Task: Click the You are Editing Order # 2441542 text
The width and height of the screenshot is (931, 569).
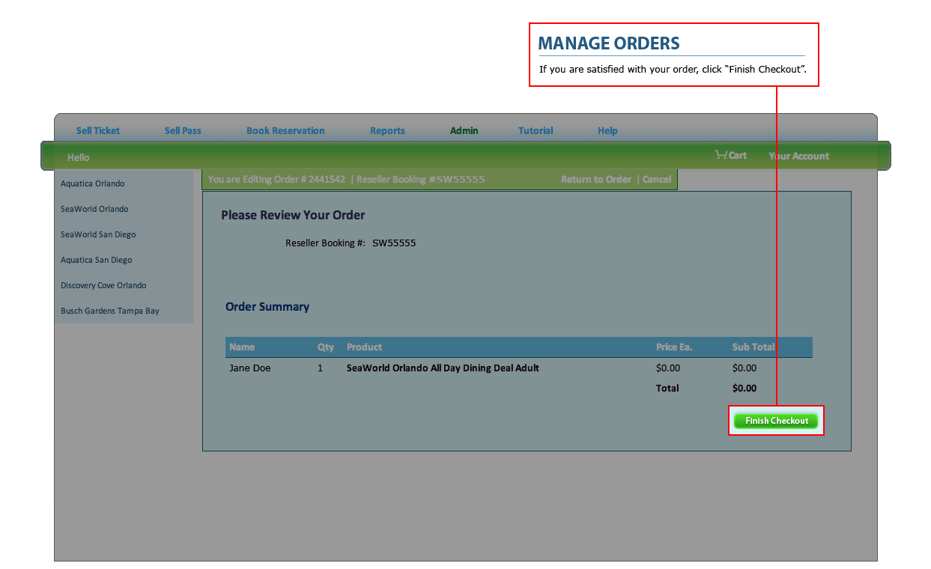Action: point(276,179)
